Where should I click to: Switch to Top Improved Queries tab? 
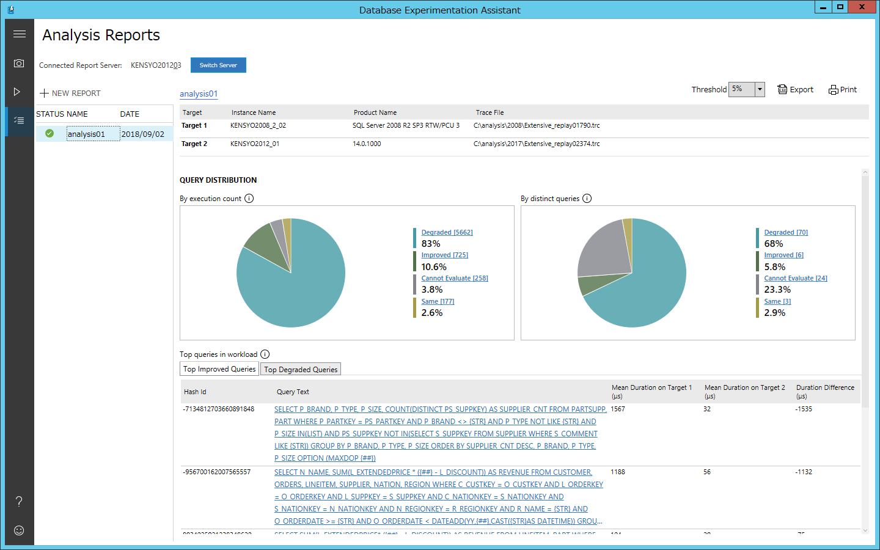tap(219, 369)
